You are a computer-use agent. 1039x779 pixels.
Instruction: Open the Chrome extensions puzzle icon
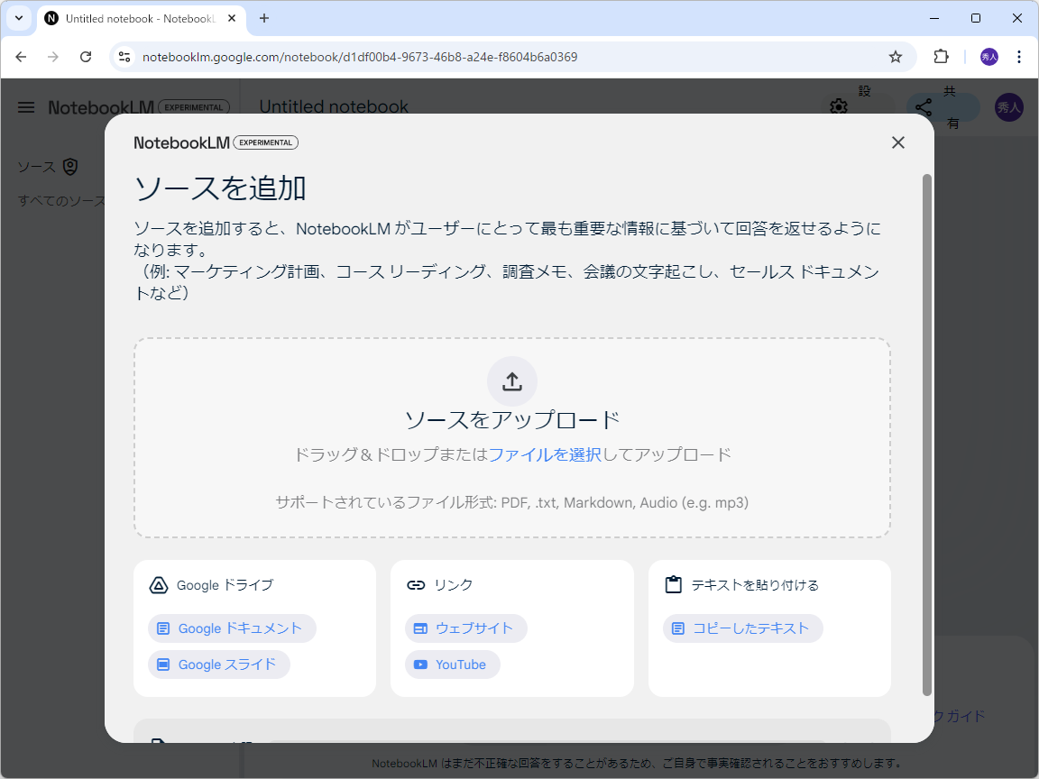tap(941, 57)
